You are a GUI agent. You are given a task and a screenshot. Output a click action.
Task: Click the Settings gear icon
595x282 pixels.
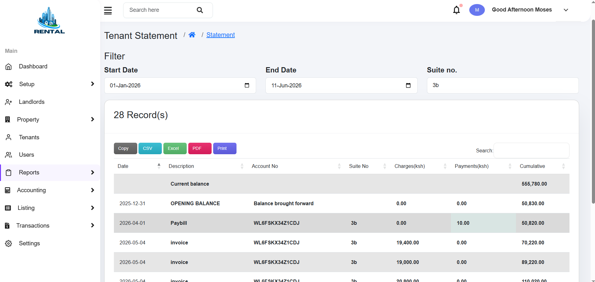[9, 243]
